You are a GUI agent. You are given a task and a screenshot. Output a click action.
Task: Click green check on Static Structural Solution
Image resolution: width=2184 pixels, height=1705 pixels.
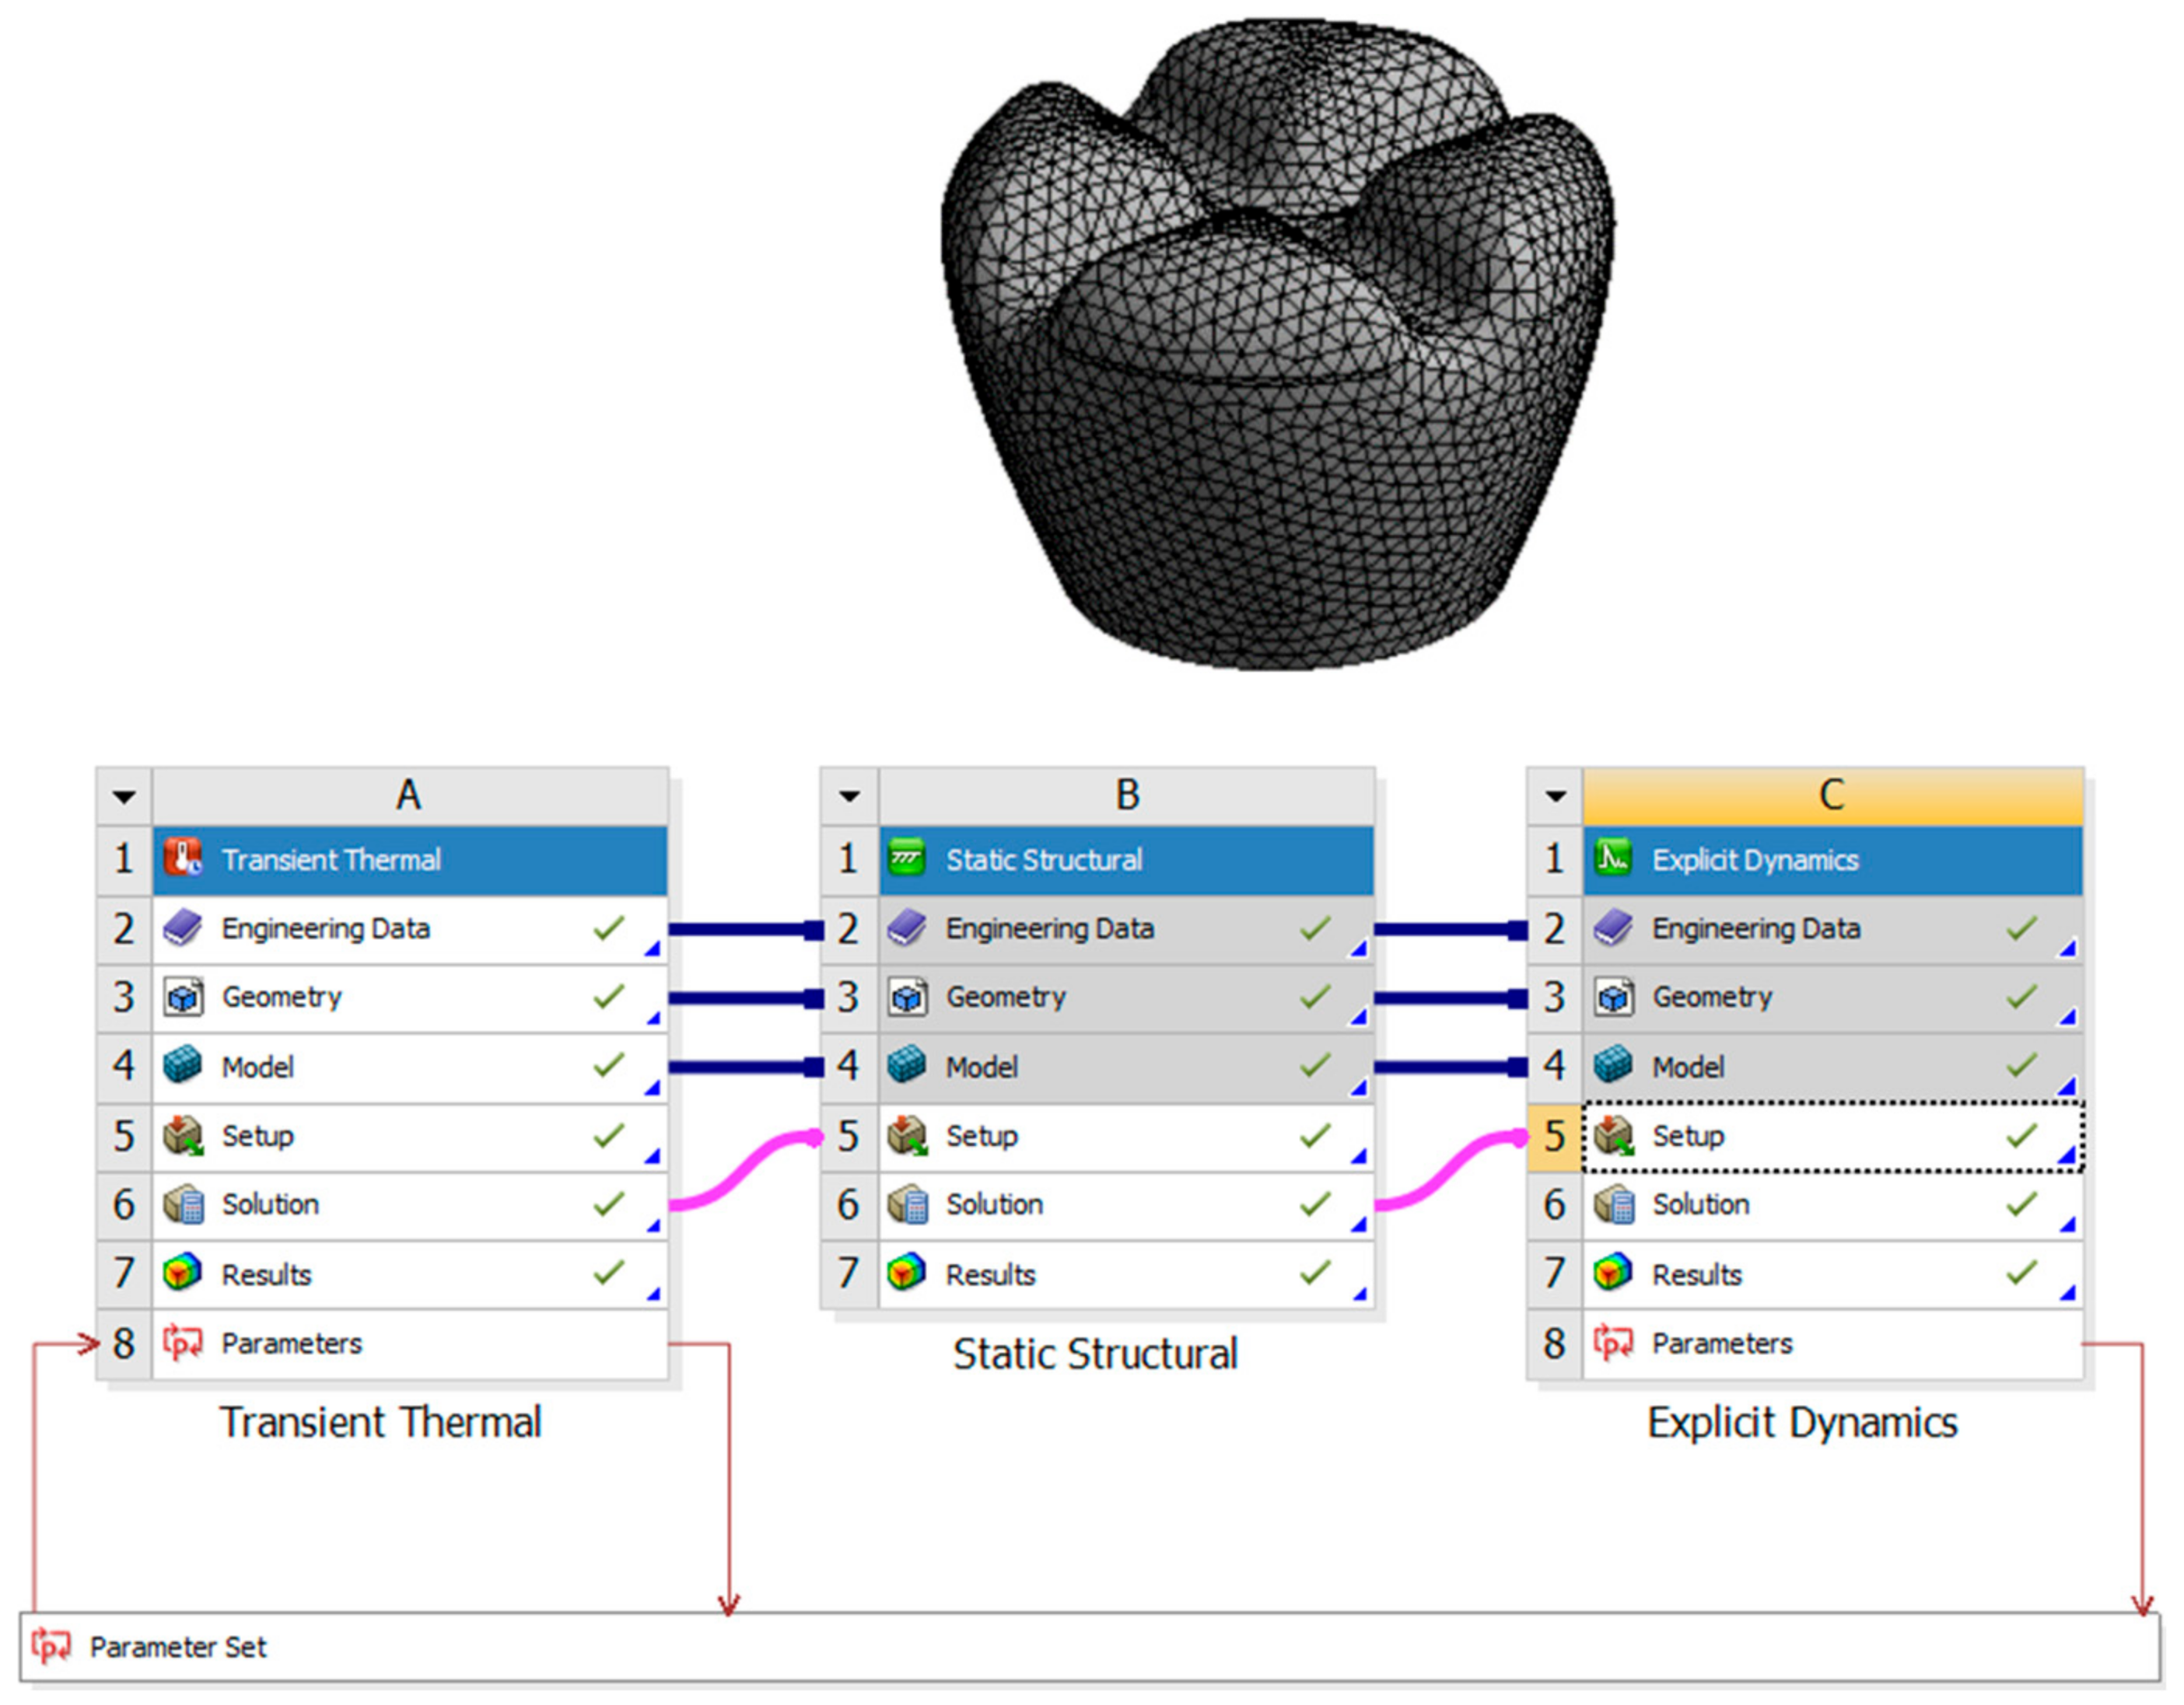point(1315,1204)
